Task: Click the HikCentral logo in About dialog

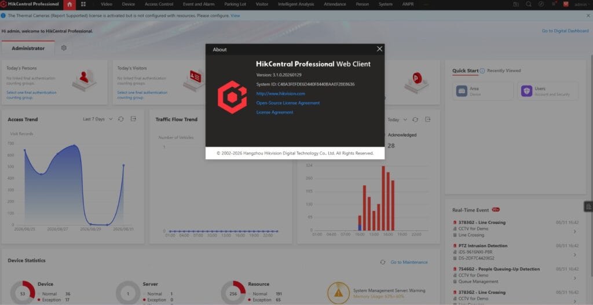Action: [x=232, y=97]
